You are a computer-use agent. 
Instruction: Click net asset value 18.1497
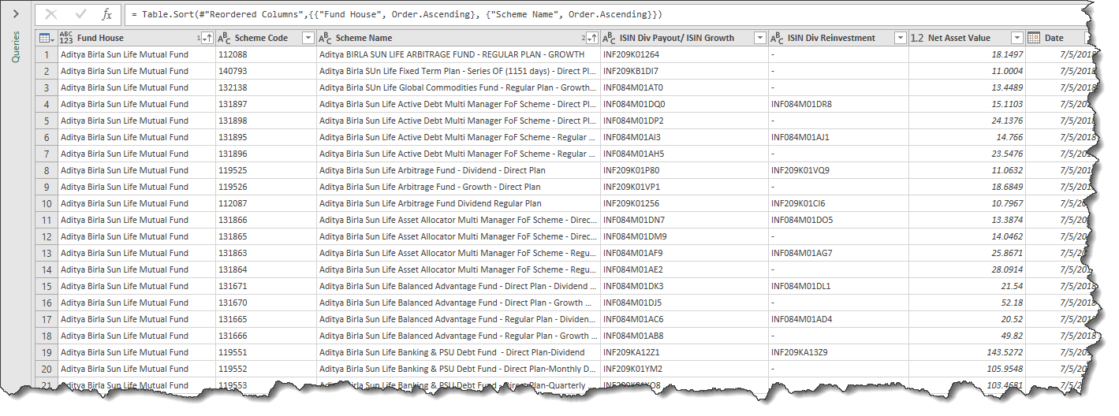[x=968, y=54]
